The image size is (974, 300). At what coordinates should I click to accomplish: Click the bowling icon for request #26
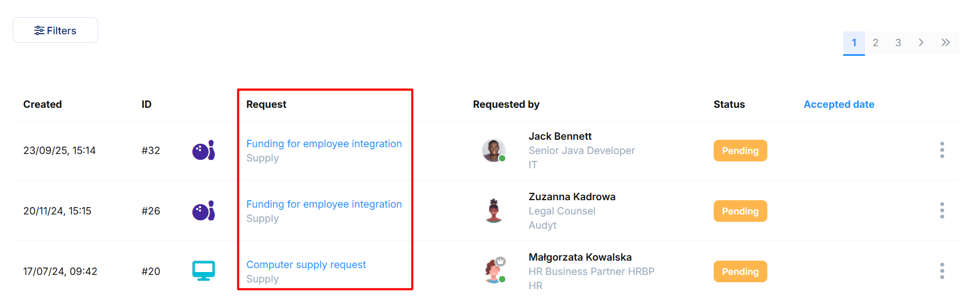point(203,211)
